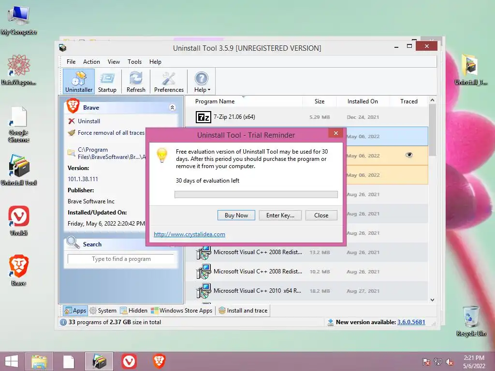Launch Vivaldi from the taskbar
Viewport: 495px width, 371px height.
[x=129, y=361]
